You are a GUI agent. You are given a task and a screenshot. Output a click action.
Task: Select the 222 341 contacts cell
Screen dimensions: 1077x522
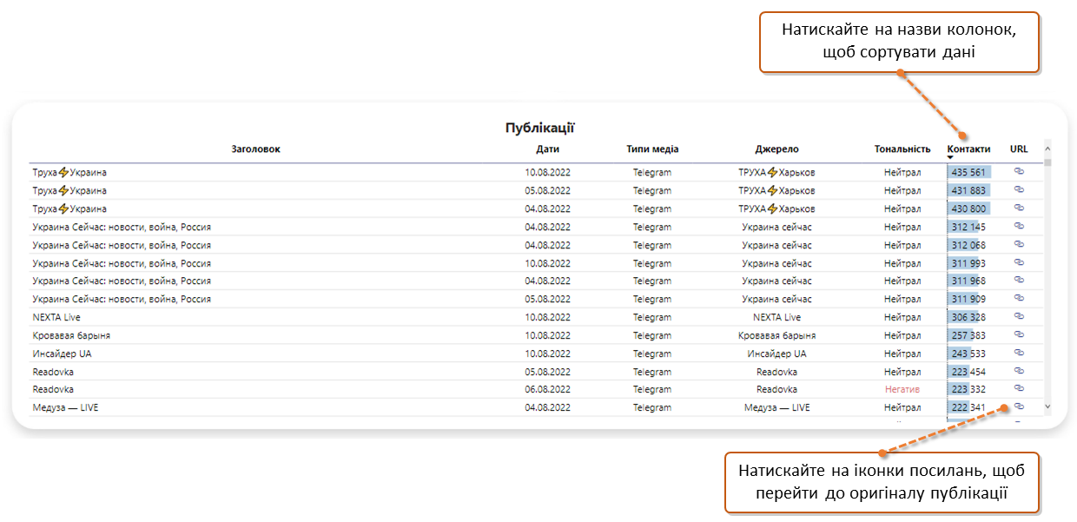pyautogui.click(x=968, y=408)
